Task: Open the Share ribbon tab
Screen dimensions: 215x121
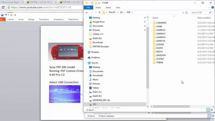Action: point(108,7)
